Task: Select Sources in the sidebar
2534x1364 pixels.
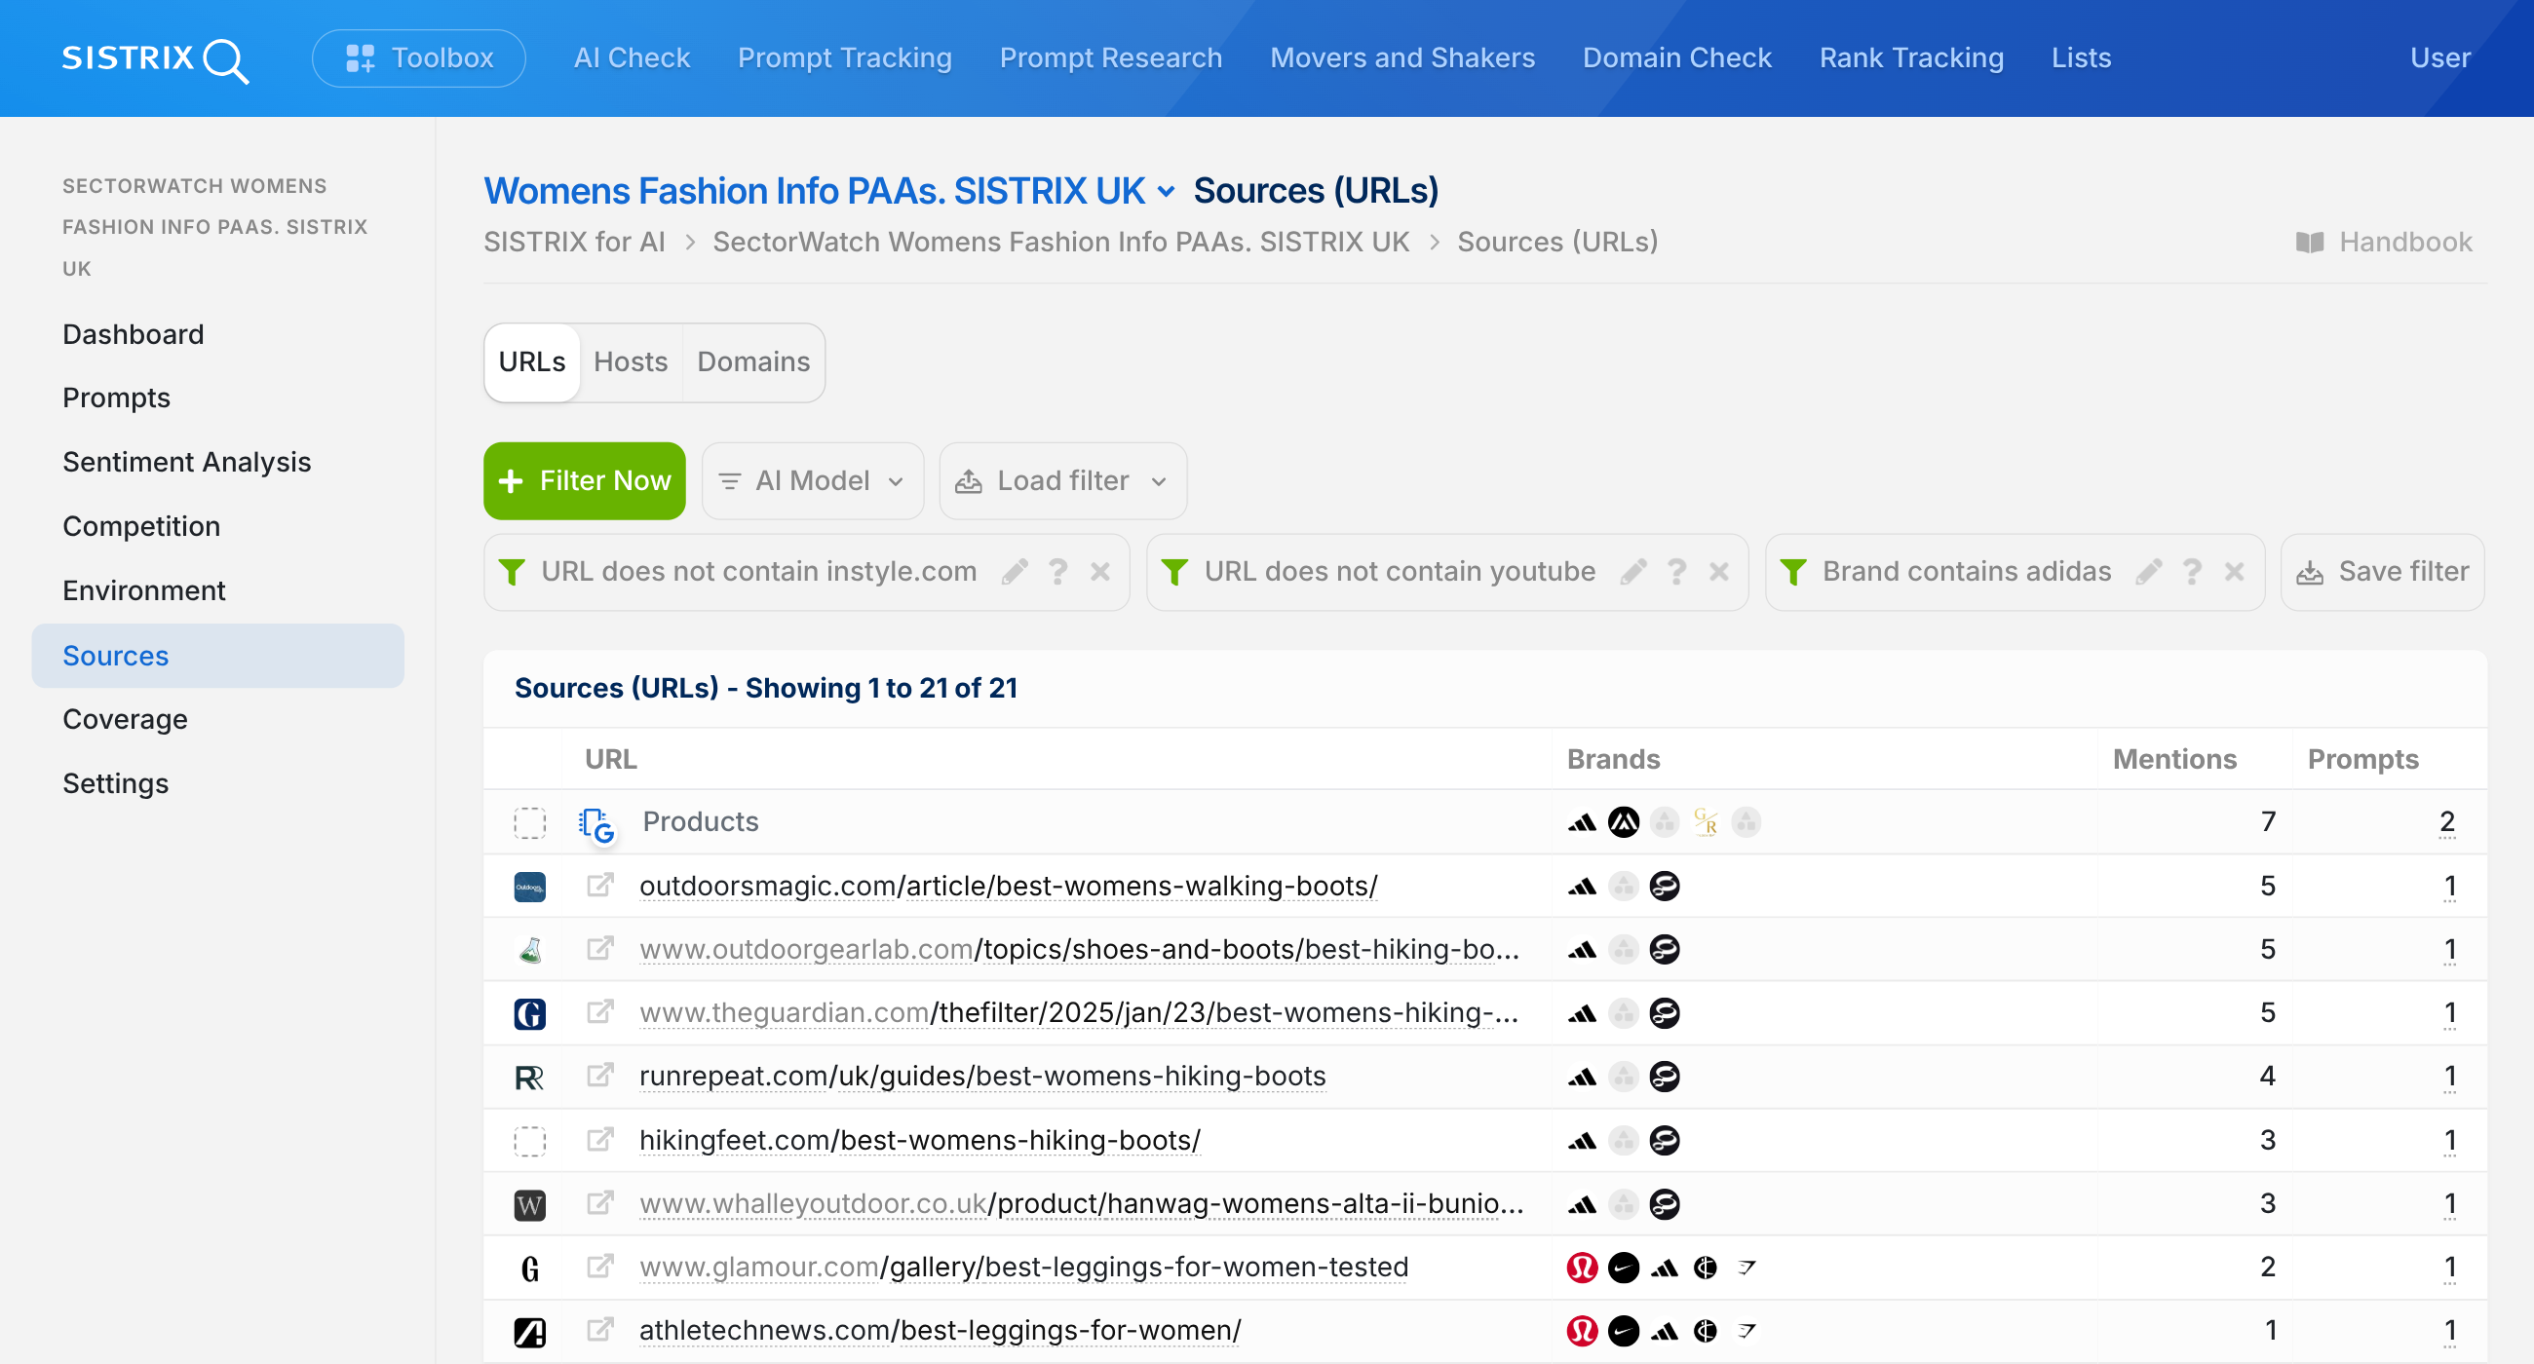Action: click(x=217, y=656)
